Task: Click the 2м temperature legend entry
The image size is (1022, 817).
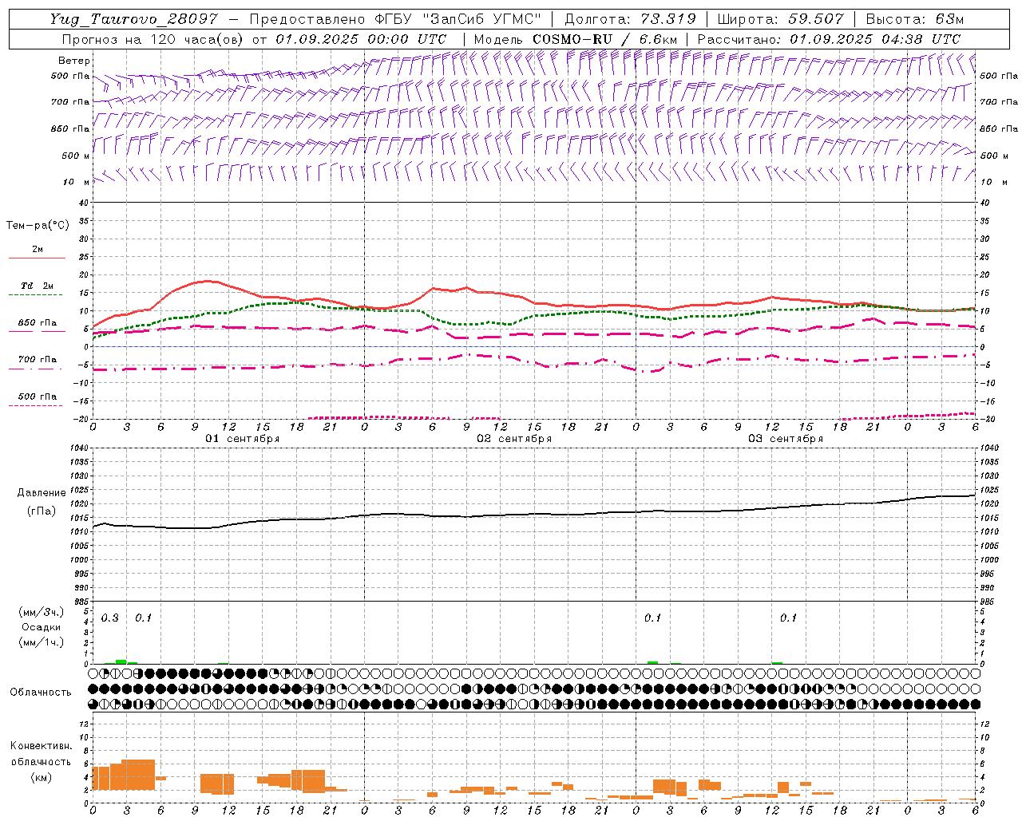Action: (38, 250)
